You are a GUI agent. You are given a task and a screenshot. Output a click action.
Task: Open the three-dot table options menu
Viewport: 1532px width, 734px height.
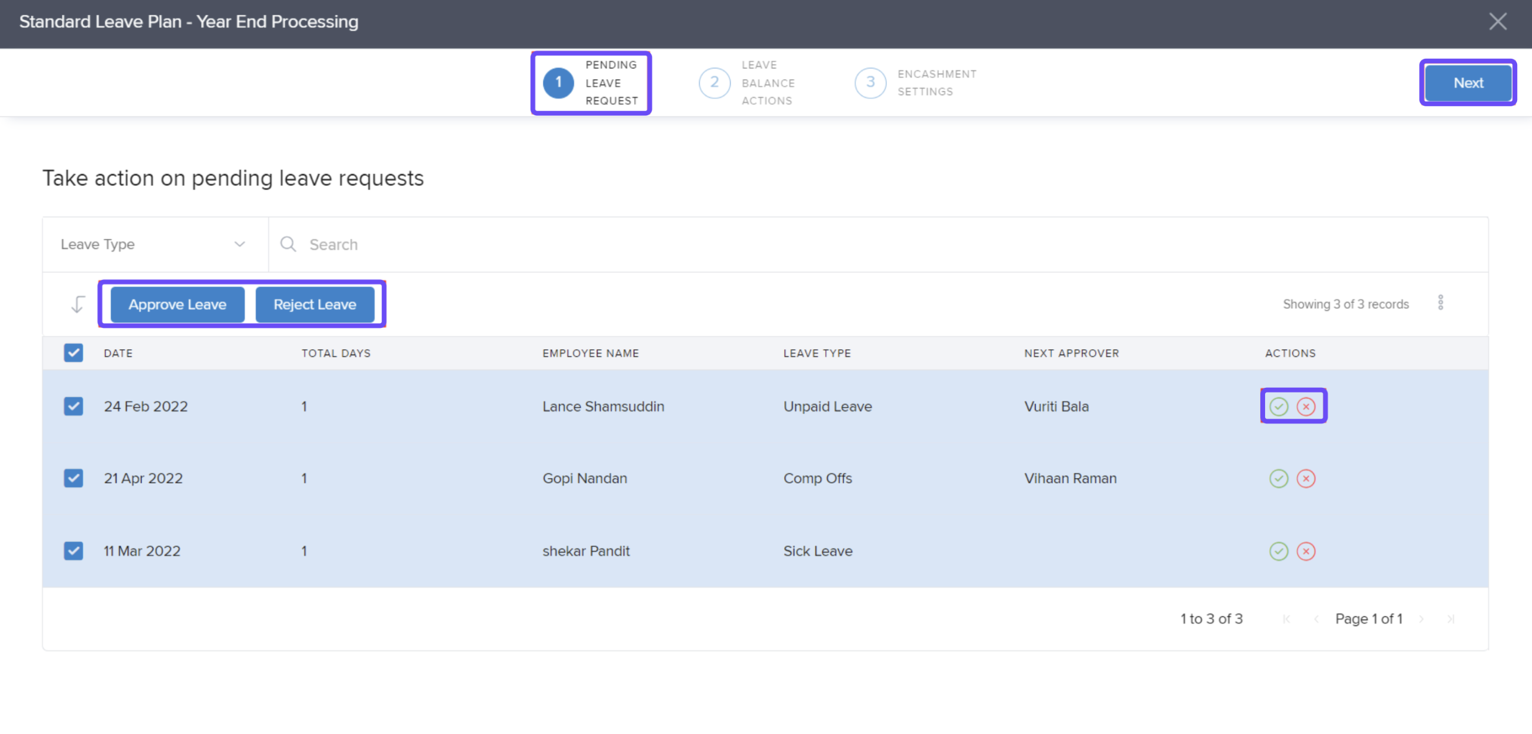coord(1440,303)
